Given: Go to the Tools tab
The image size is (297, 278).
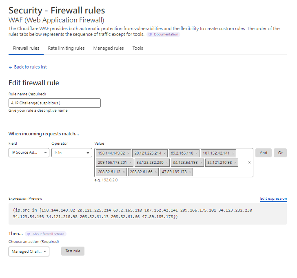Looking at the screenshot, I should [x=137, y=48].
